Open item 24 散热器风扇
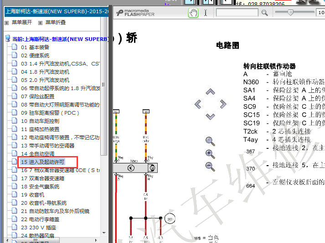 (37, 236)
